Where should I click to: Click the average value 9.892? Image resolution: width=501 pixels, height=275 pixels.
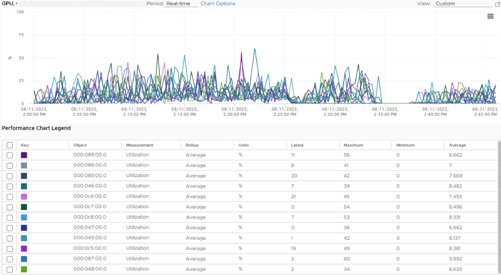[x=455, y=259]
